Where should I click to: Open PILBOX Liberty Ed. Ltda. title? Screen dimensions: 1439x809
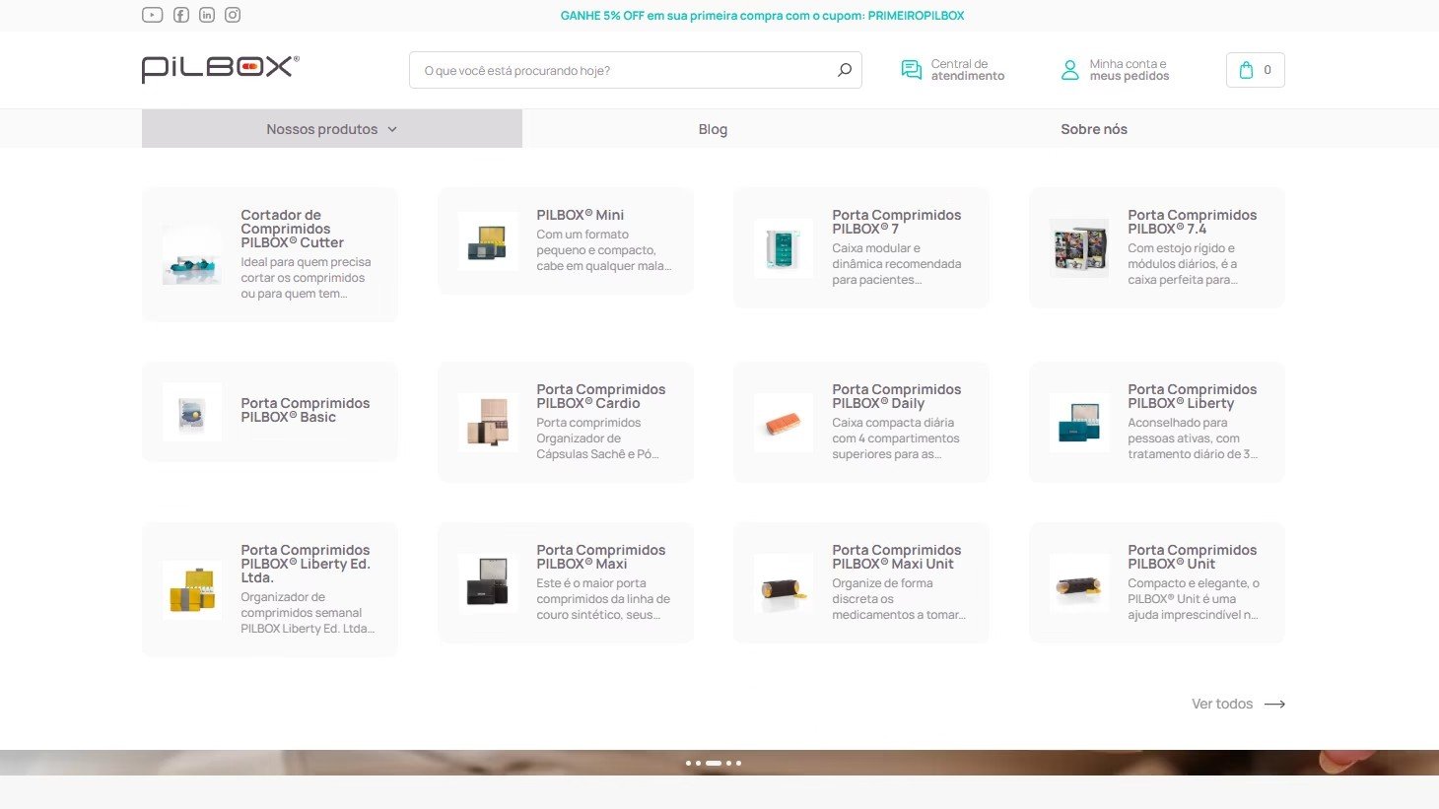(x=306, y=564)
